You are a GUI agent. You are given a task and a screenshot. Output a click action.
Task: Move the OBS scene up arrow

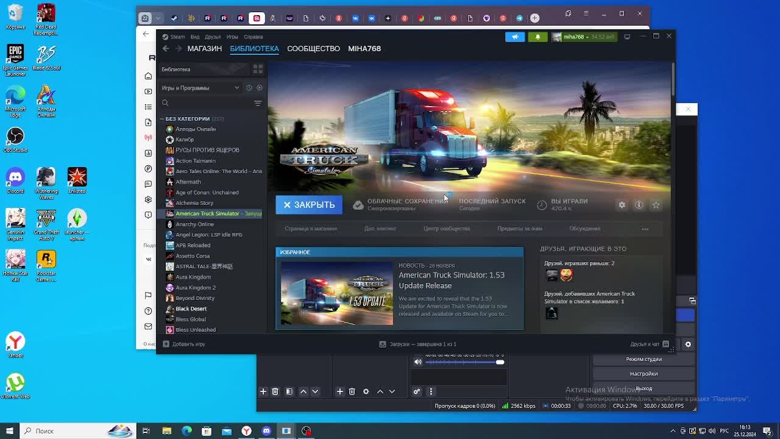click(303, 391)
